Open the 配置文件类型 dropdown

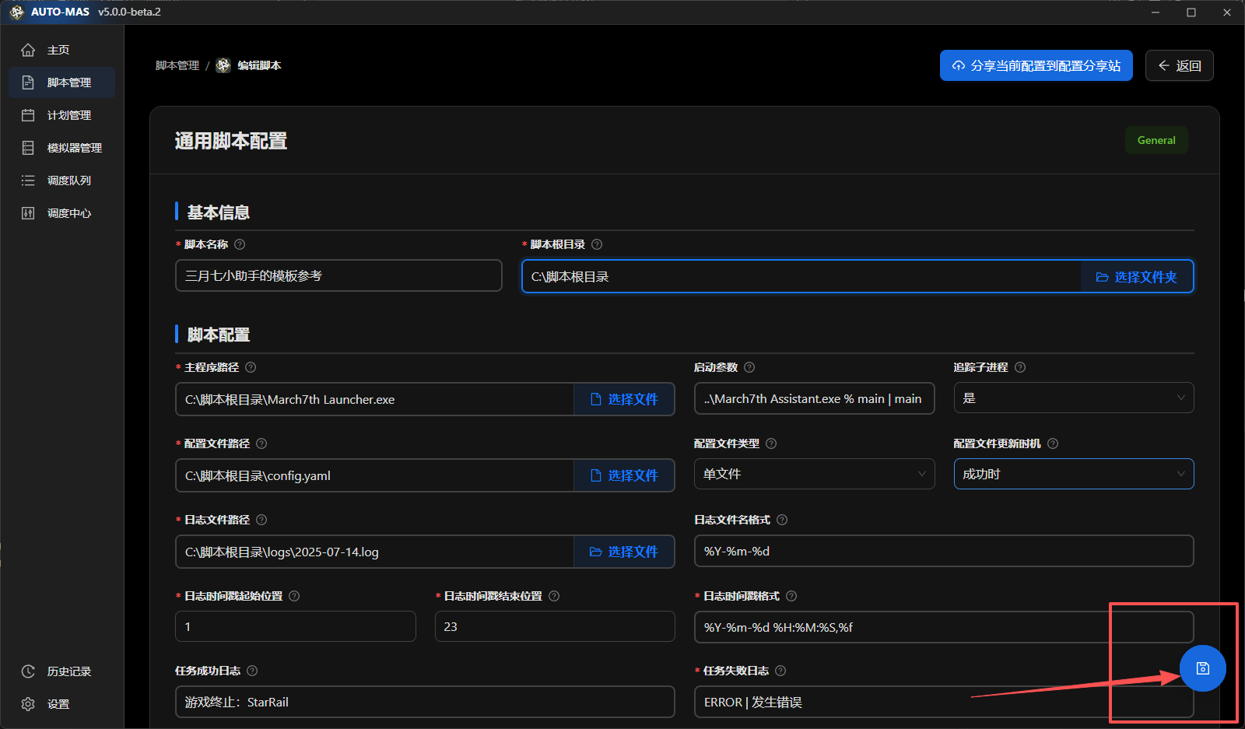814,475
